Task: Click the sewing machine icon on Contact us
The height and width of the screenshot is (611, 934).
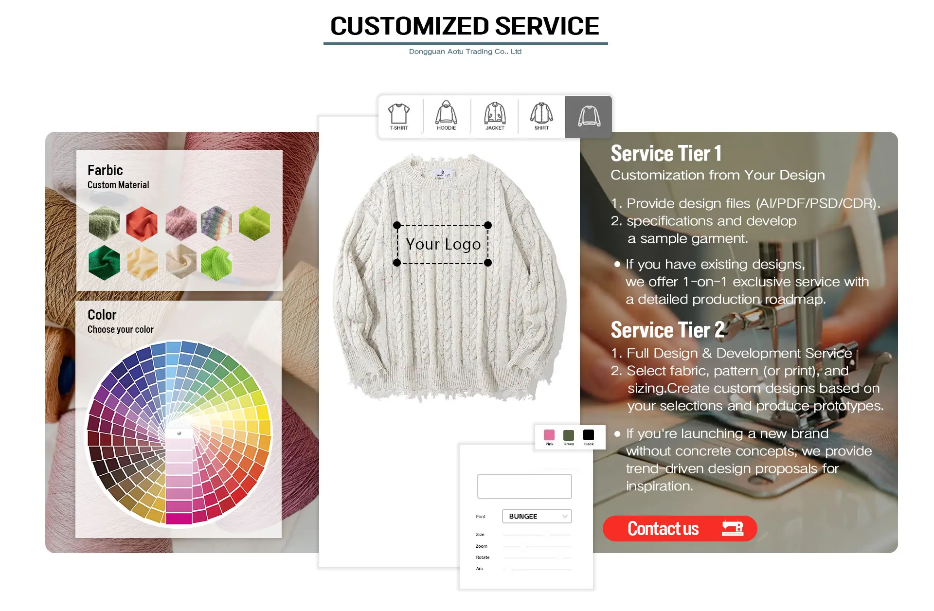Action: pyautogui.click(x=733, y=528)
